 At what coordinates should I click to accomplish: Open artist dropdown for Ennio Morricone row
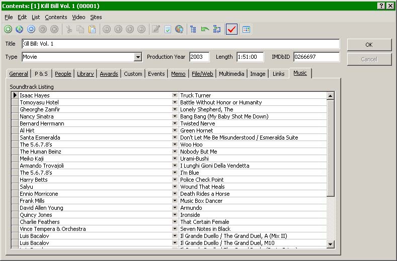175,194
